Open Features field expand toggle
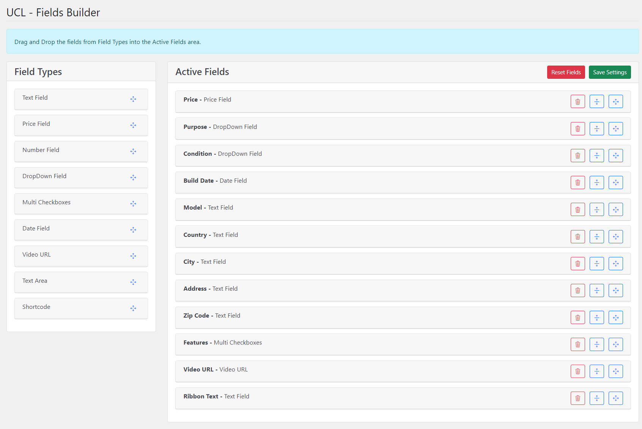 click(x=596, y=344)
